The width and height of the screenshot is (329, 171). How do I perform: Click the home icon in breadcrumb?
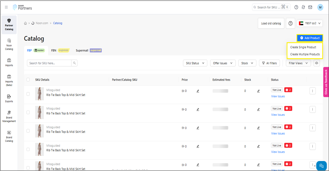[x=26, y=23]
